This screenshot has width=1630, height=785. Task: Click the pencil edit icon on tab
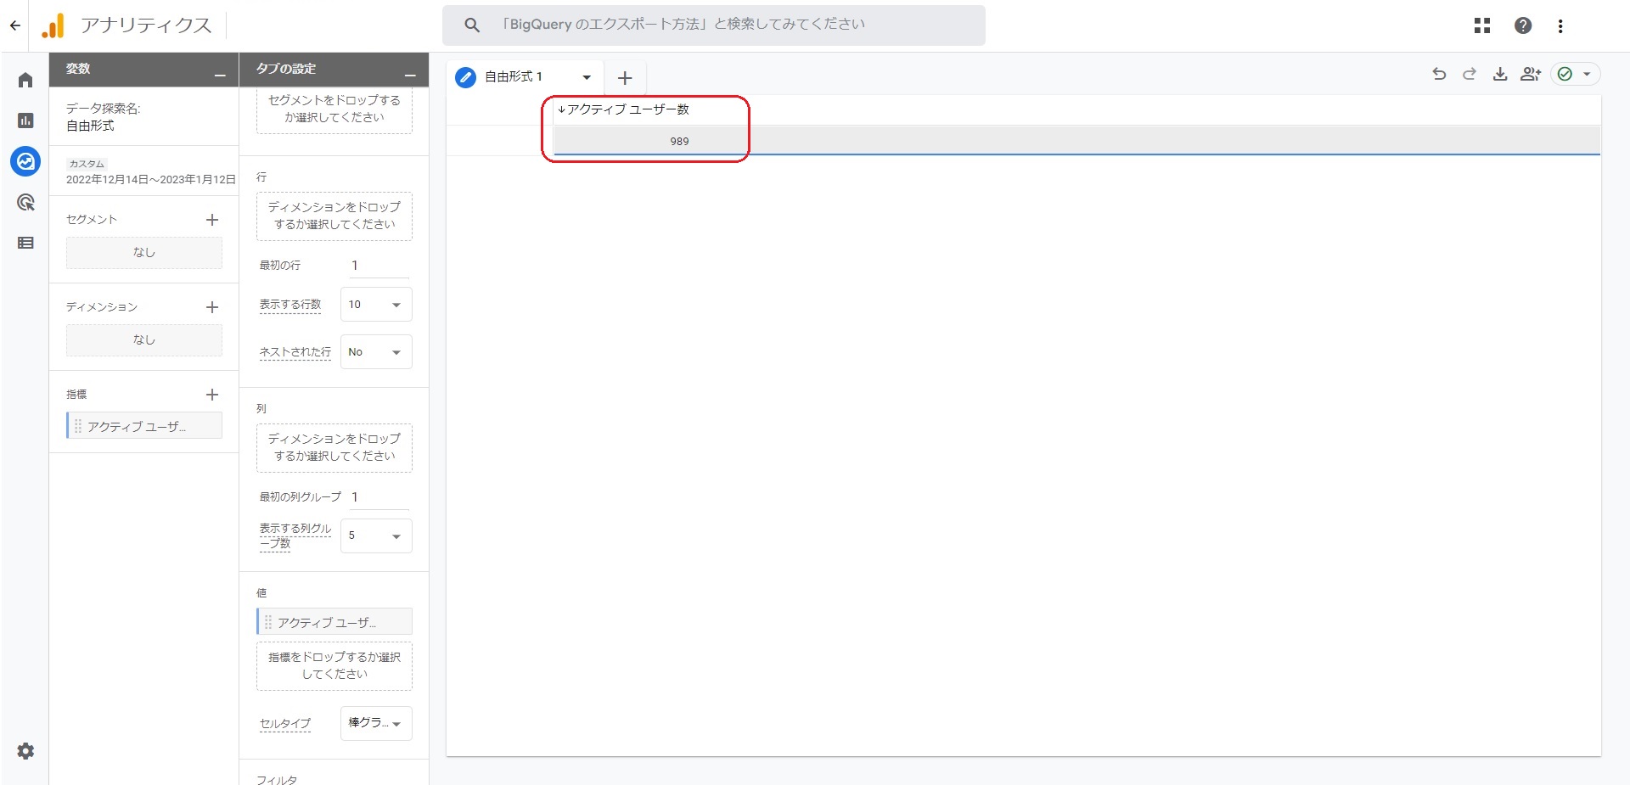465,77
